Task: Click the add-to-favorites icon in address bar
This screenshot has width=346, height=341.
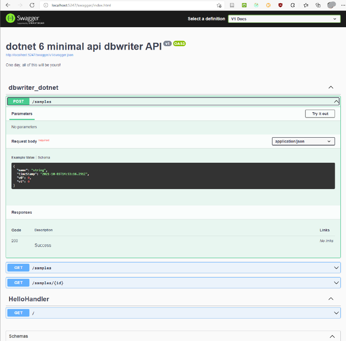Action: pos(219,5)
